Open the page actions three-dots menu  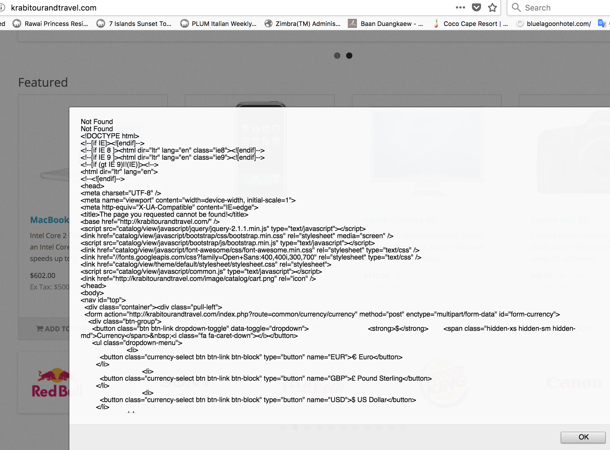[460, 8]
